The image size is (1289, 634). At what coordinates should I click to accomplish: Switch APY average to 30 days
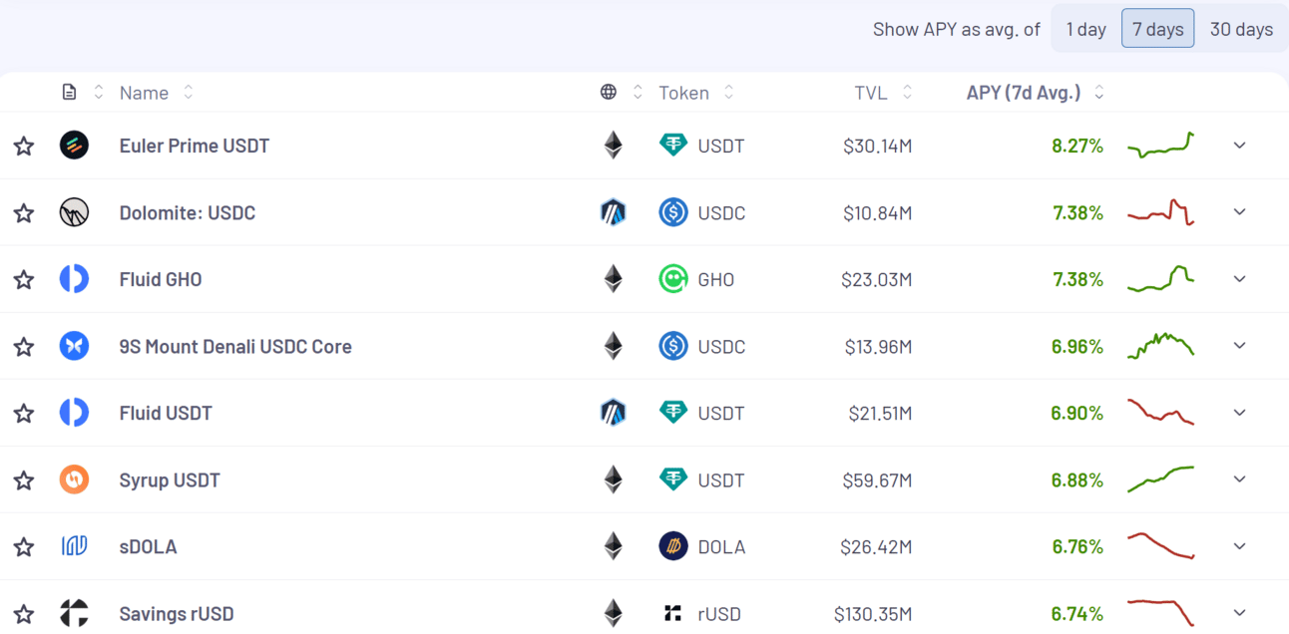tap(1241, 29)
